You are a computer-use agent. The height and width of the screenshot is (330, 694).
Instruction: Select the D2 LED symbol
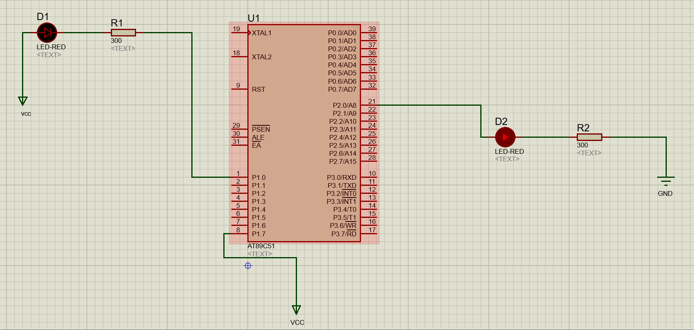[x=505, y=137]
